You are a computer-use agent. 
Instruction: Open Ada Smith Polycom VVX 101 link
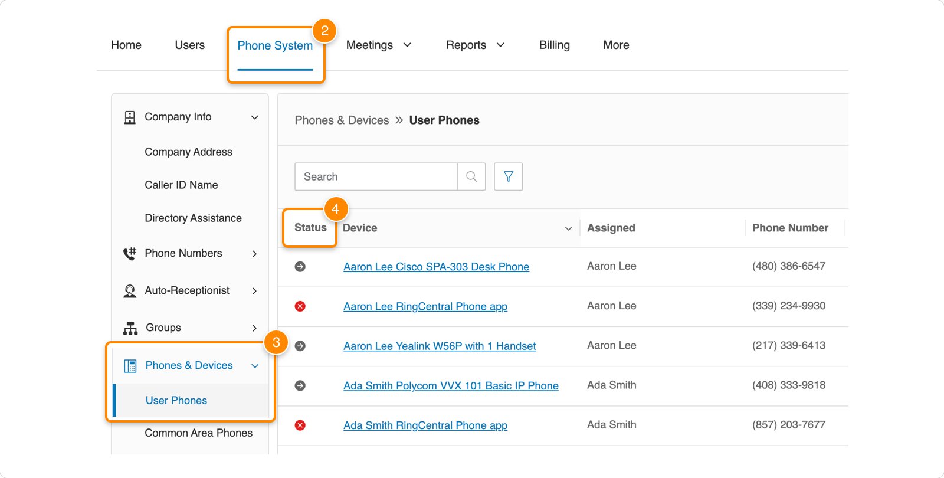(451, 386)
